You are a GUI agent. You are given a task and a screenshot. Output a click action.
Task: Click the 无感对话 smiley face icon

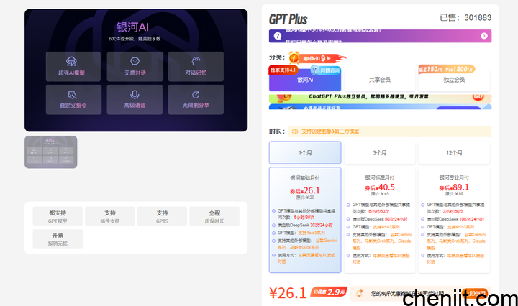point(135,60)
